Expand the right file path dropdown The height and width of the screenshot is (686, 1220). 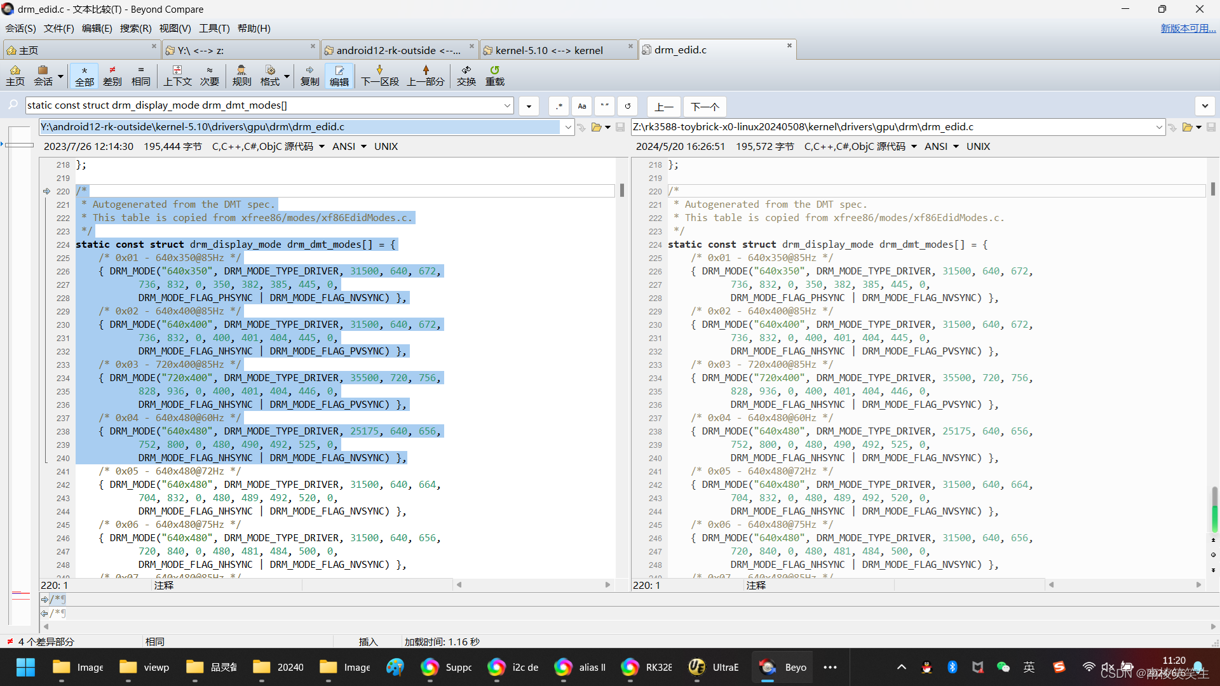point(1159,127)
